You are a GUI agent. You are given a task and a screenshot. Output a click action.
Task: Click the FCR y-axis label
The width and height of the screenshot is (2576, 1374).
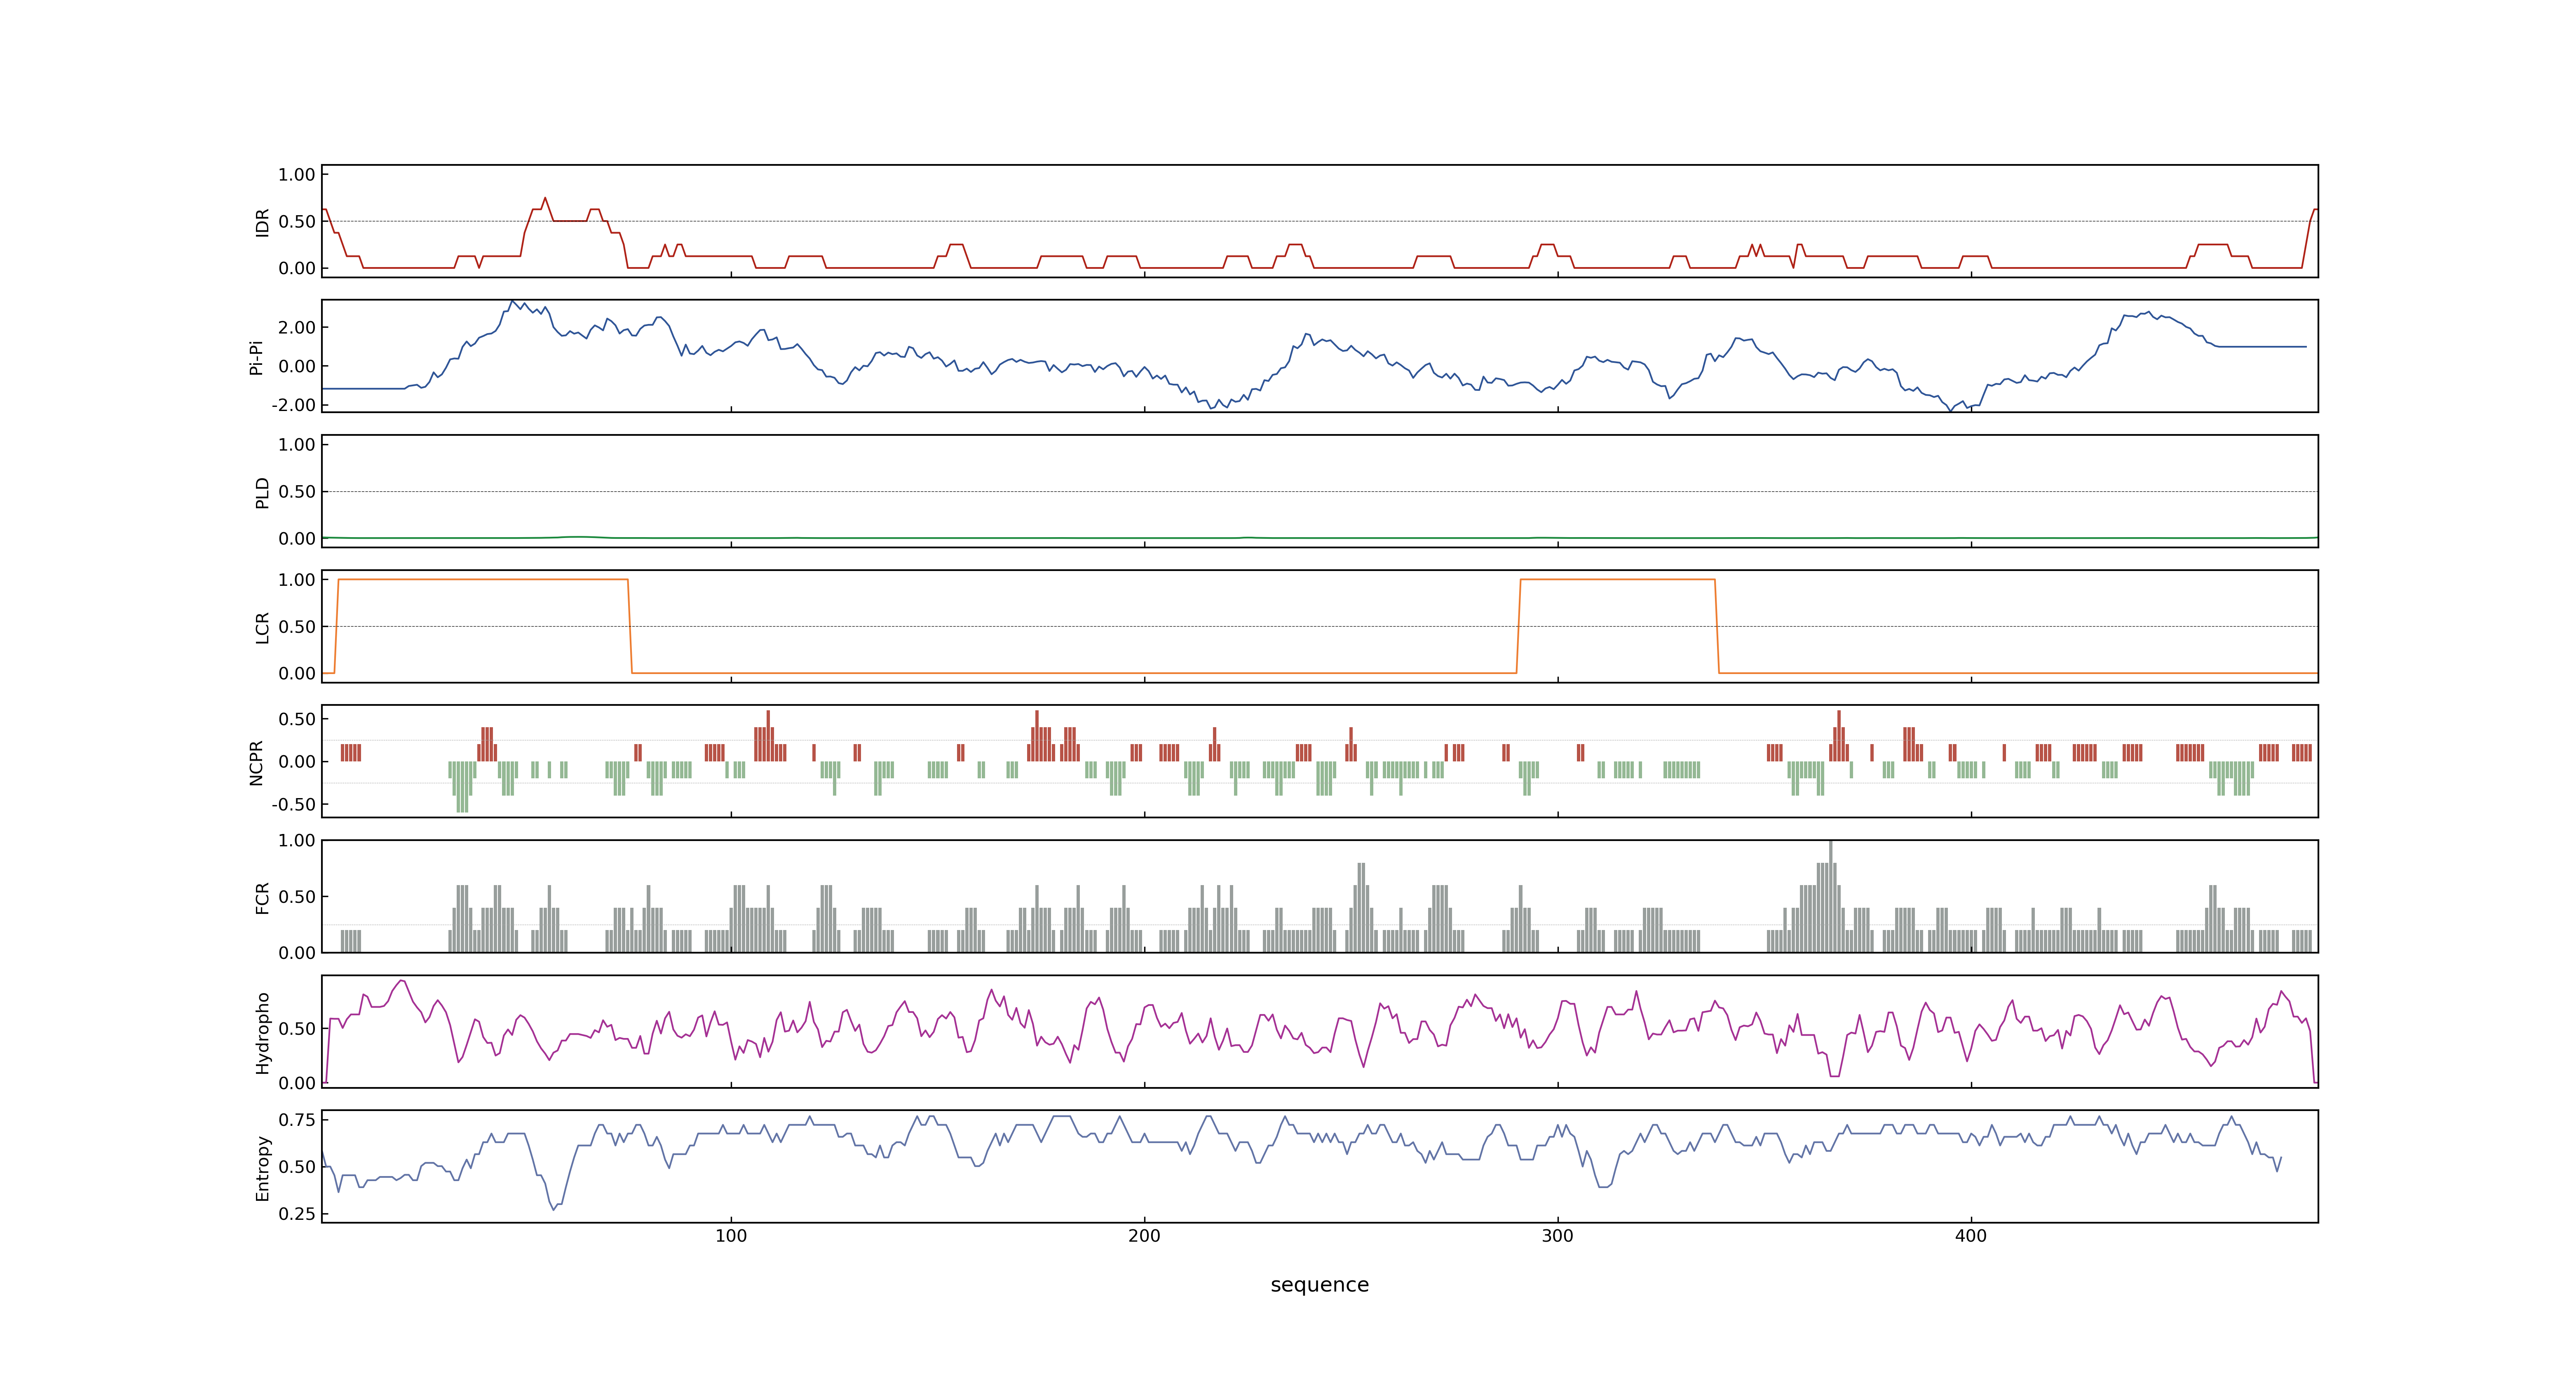click(263, 897)
